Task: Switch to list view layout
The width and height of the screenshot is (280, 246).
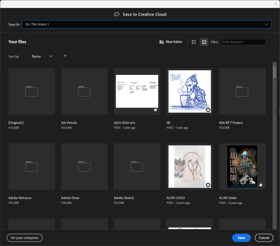Action: [194, 42]
